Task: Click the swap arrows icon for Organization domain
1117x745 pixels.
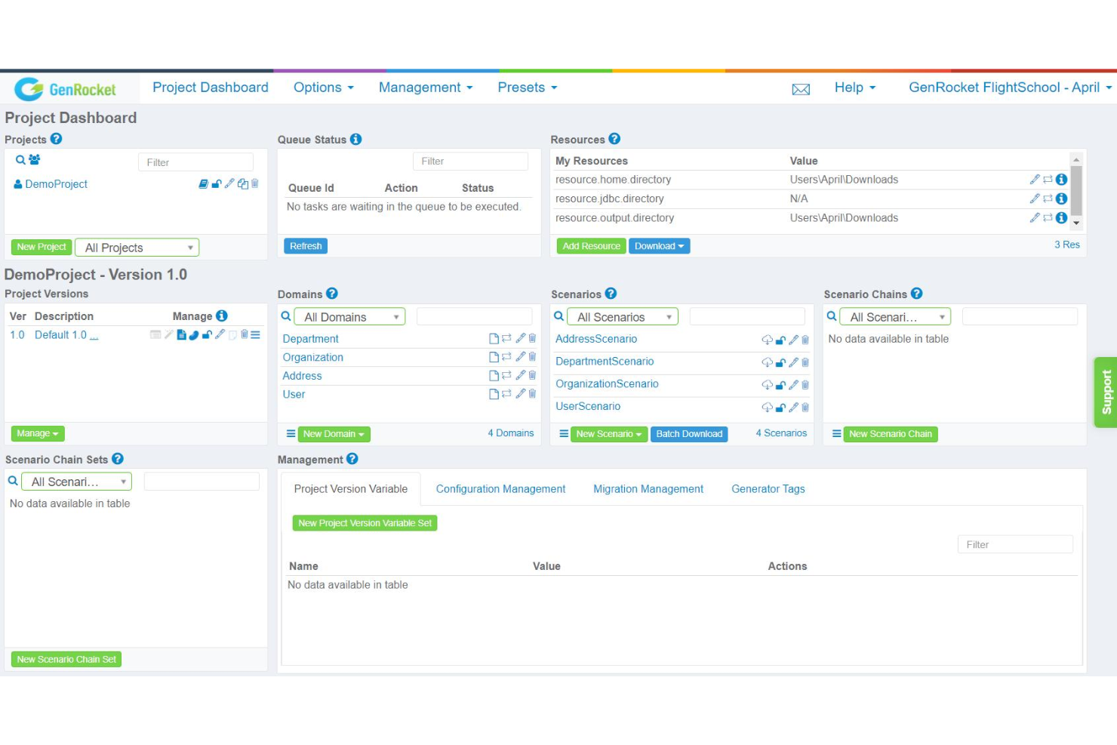Action: pos(506,357)
